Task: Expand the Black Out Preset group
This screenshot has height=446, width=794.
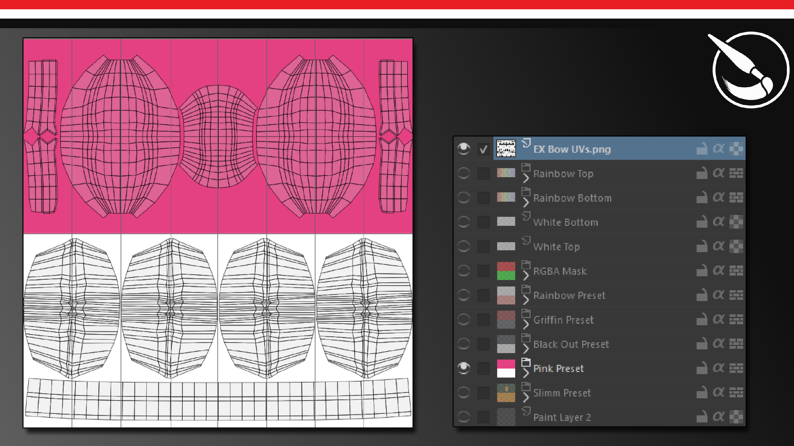Action: pyautogui.click(x=526, y=349)
